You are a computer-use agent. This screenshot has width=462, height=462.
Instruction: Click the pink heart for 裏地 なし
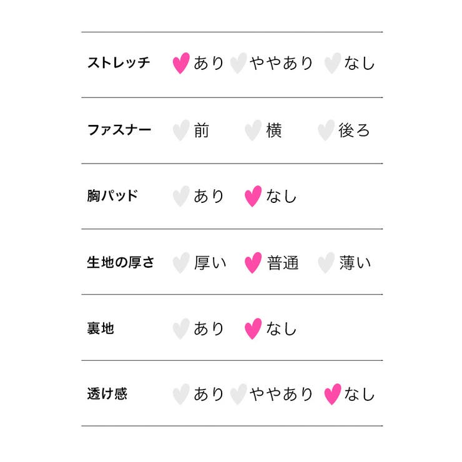(253, 328)
